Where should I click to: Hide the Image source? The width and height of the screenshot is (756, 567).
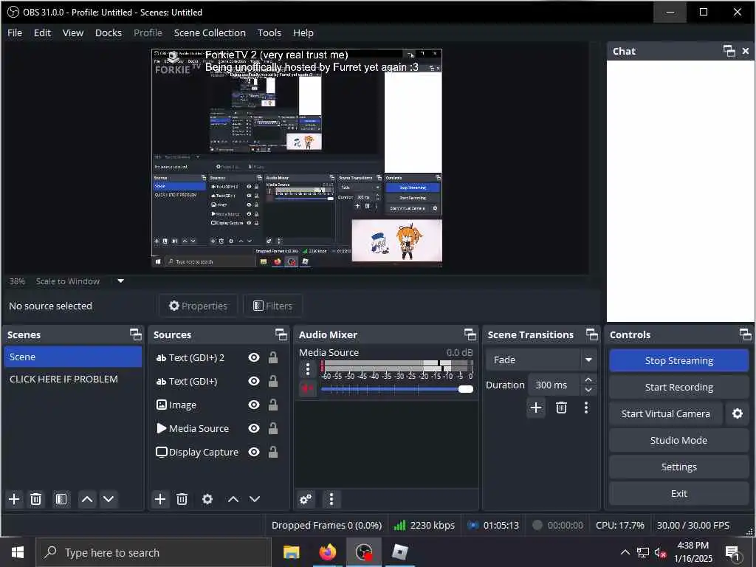254,405
